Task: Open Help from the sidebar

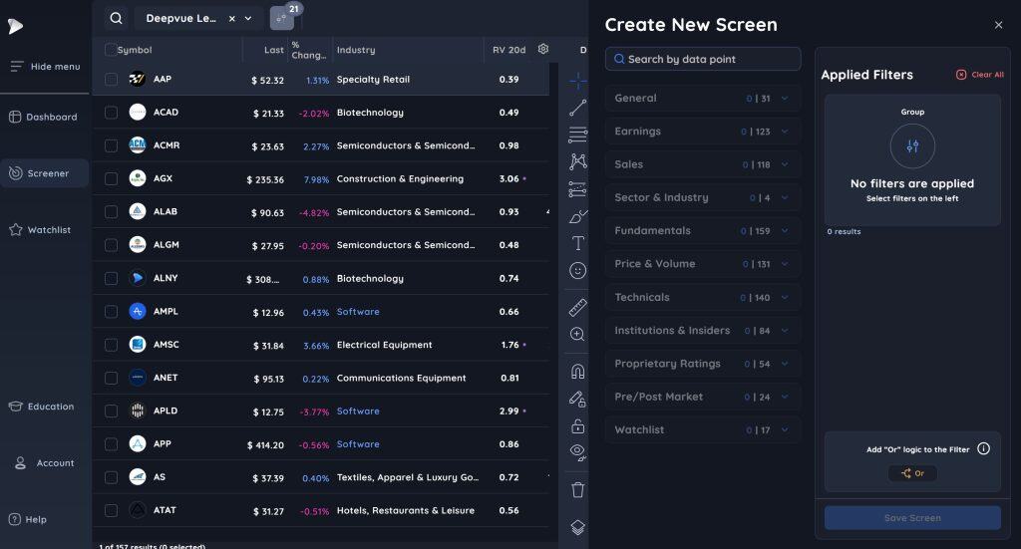Action: coord(27,520)
